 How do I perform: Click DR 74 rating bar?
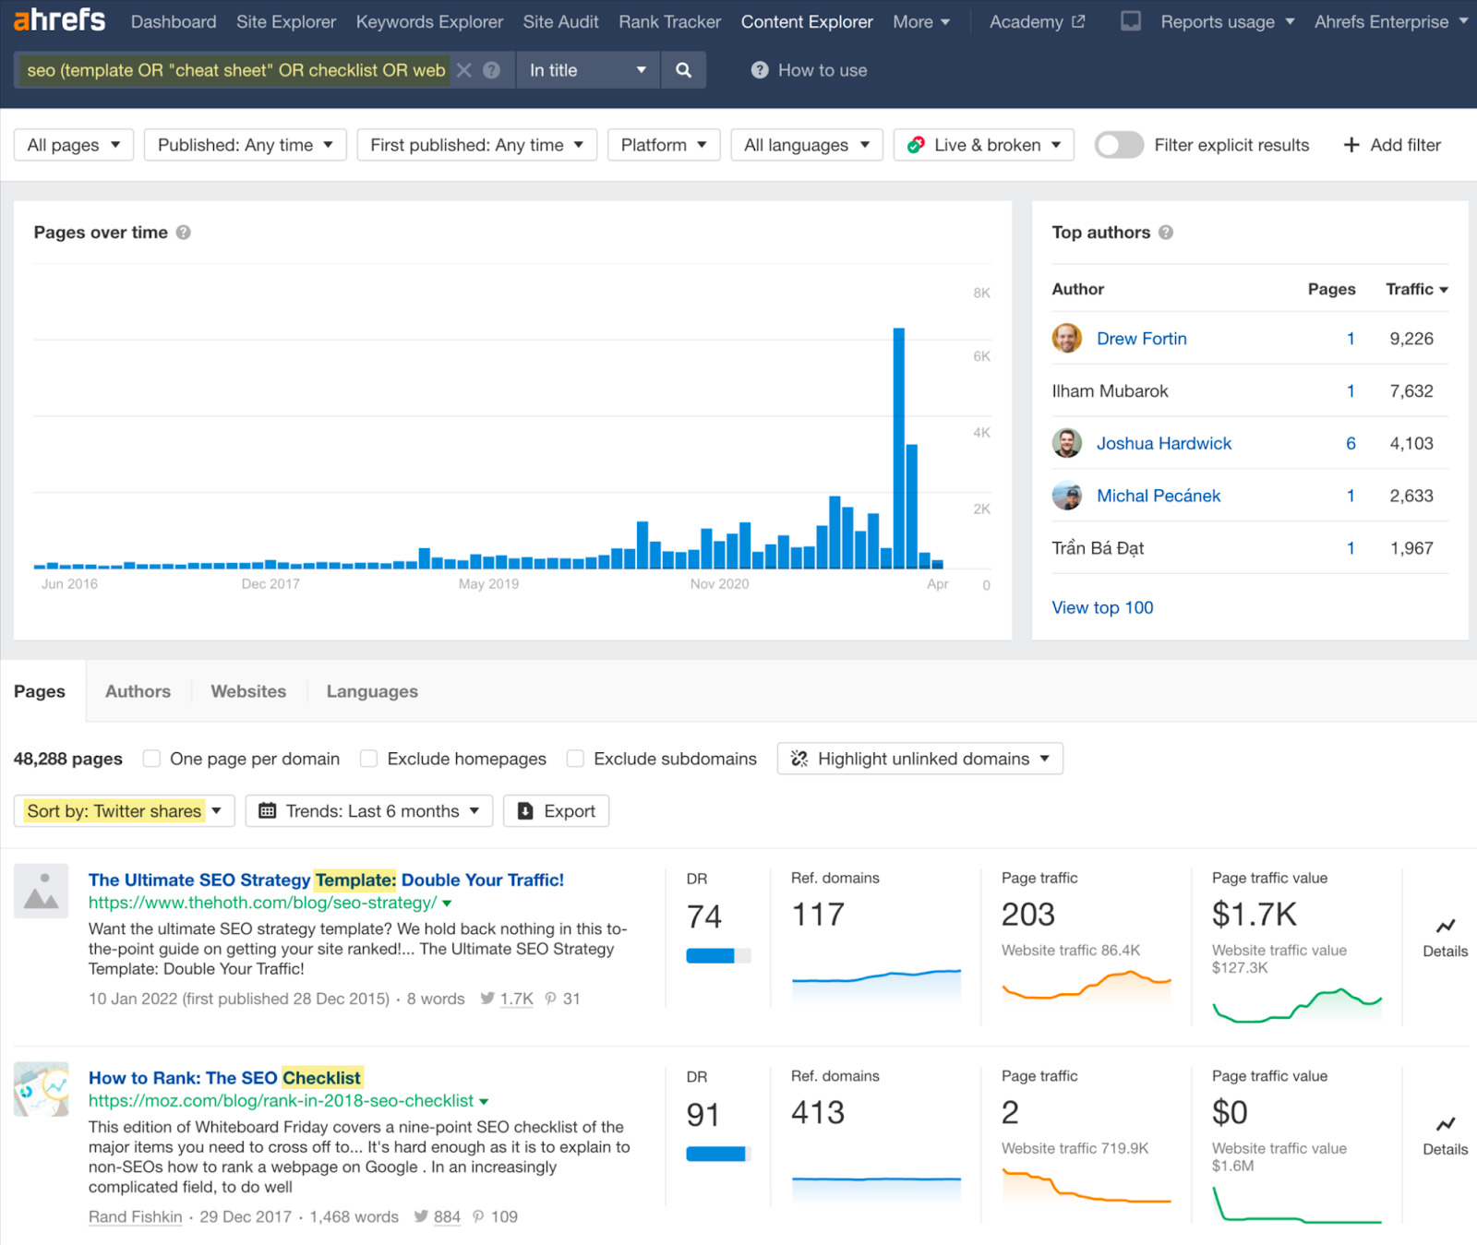point(718,956)
